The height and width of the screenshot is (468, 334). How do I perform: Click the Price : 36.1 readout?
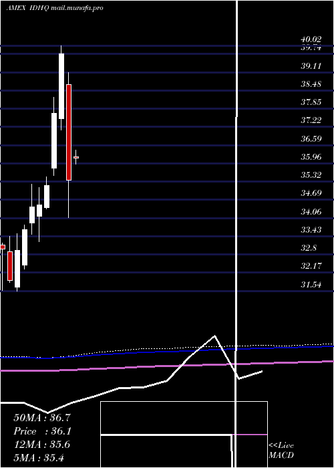point(43,431)
